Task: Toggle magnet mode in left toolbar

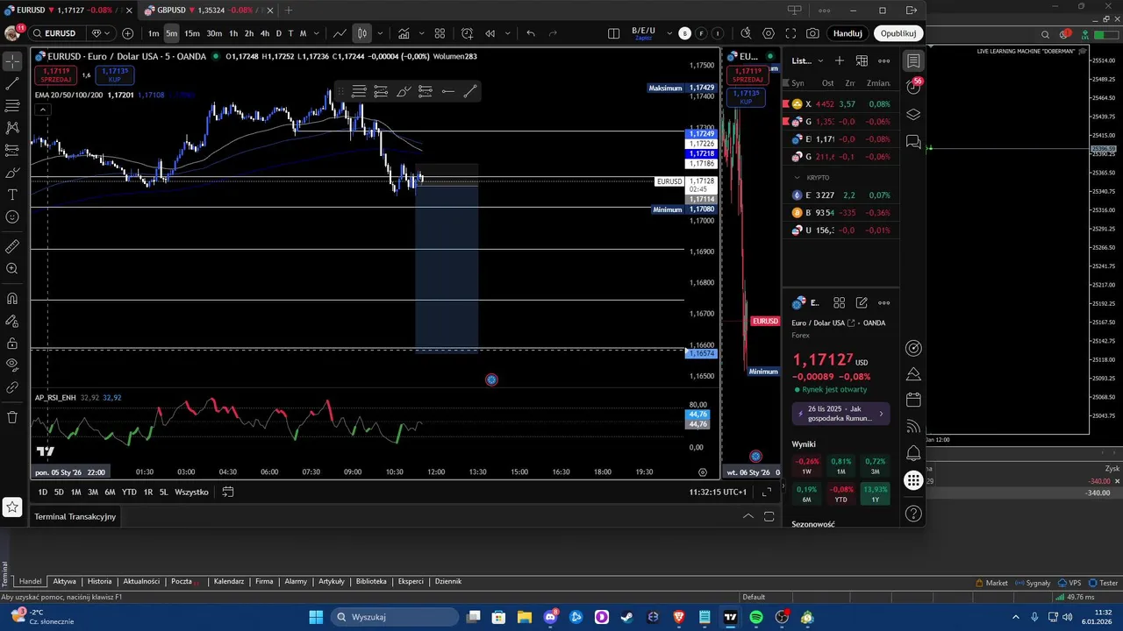Action: [x=12, y=299]
